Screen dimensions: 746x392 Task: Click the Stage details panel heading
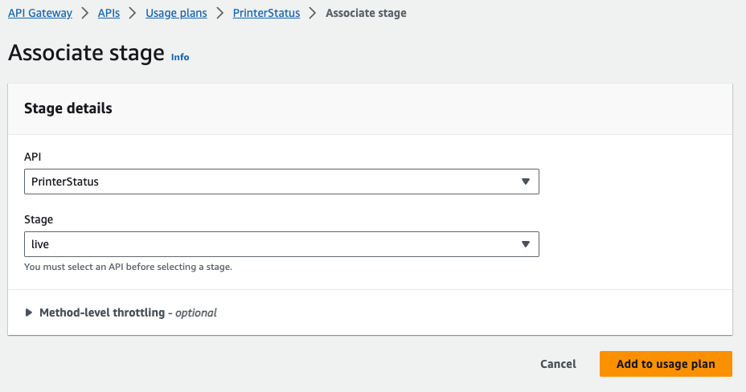(68, 108)
